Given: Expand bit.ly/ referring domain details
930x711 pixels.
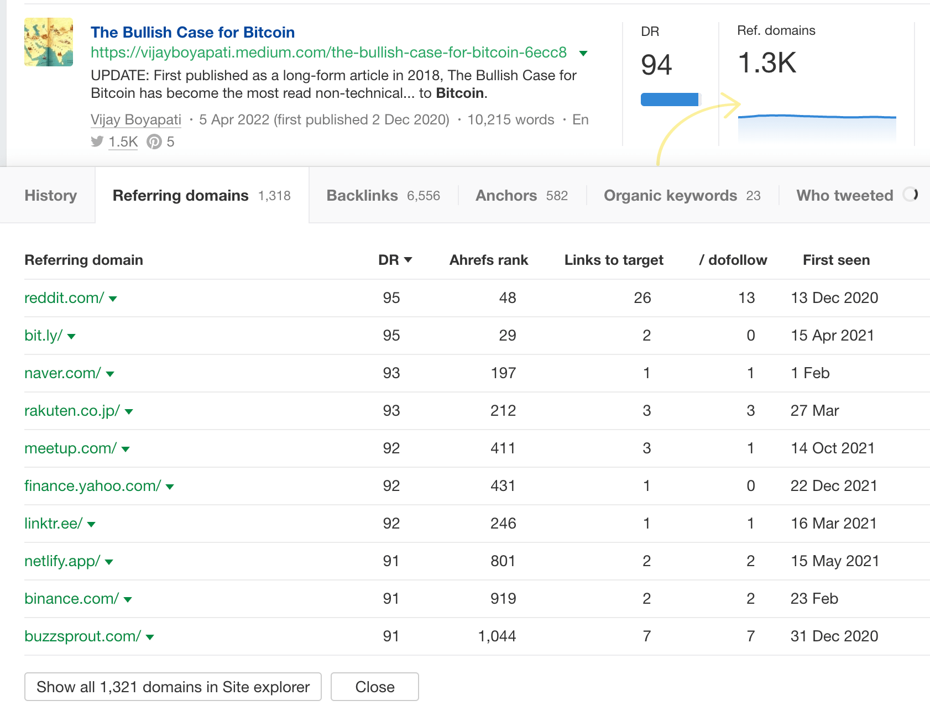Looking at the screenshot, I should [72, 336].
